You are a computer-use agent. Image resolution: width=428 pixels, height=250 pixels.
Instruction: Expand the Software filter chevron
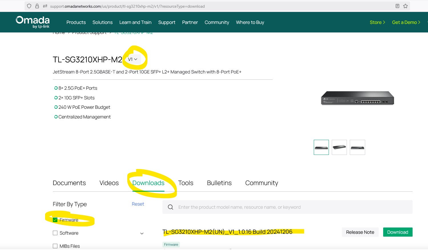click(x=142, y=233)
